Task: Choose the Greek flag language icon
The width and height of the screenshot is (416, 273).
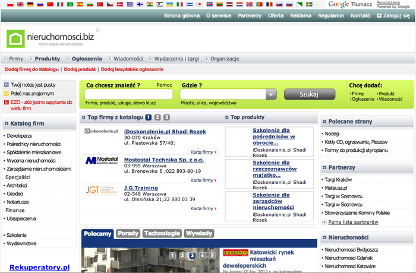Action: tap(130, 4)
